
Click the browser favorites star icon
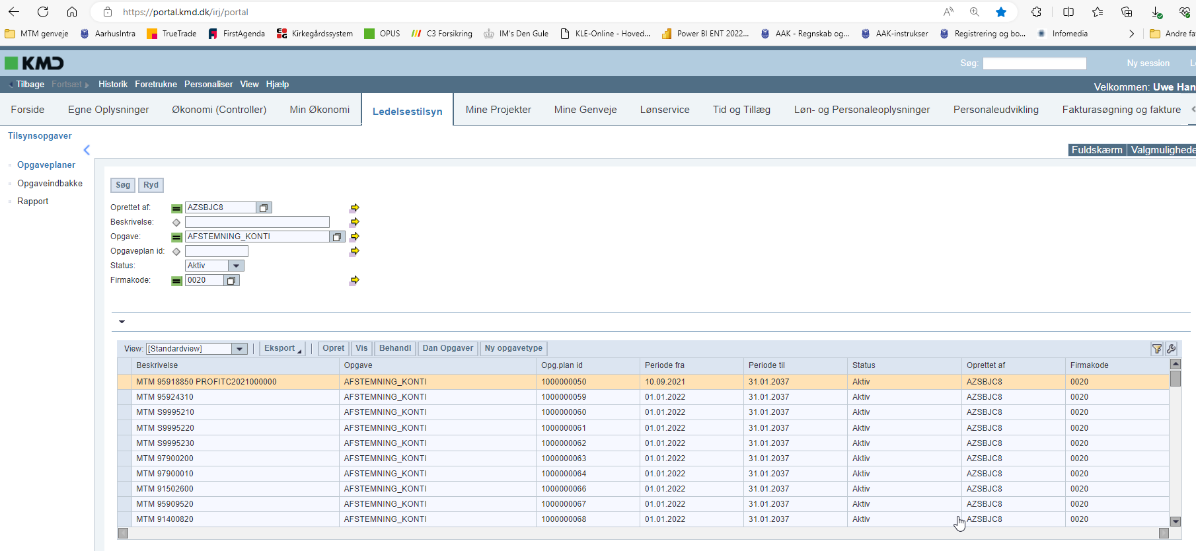click(1001, 12)
